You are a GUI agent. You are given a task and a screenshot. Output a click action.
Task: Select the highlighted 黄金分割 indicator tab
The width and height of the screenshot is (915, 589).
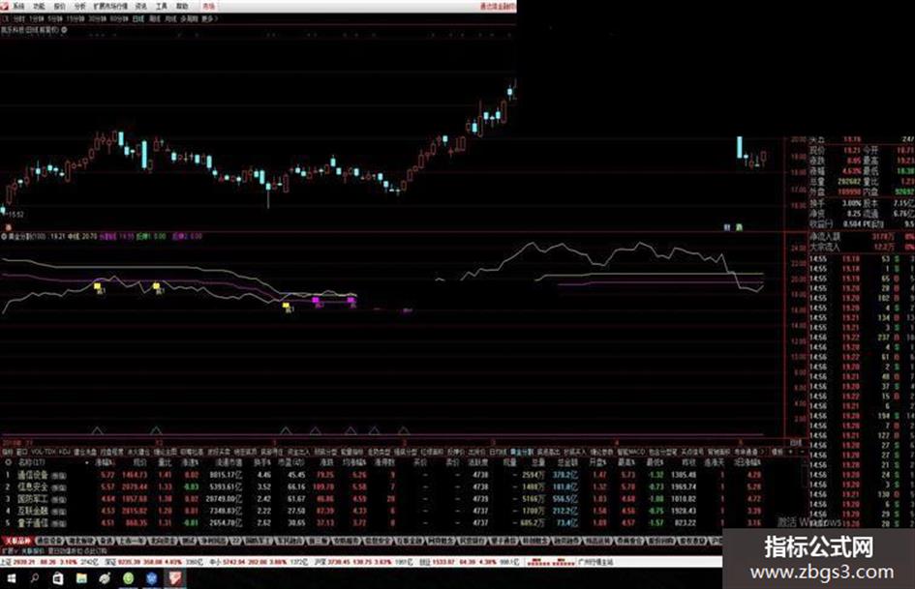522,452
